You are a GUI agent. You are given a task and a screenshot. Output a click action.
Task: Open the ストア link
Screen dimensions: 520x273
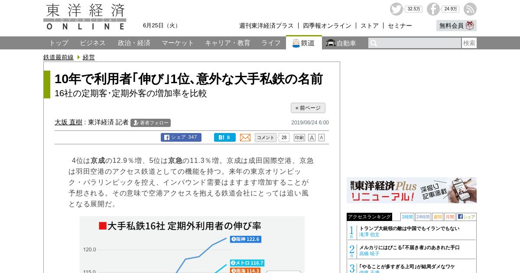click(x=369, y=26)
